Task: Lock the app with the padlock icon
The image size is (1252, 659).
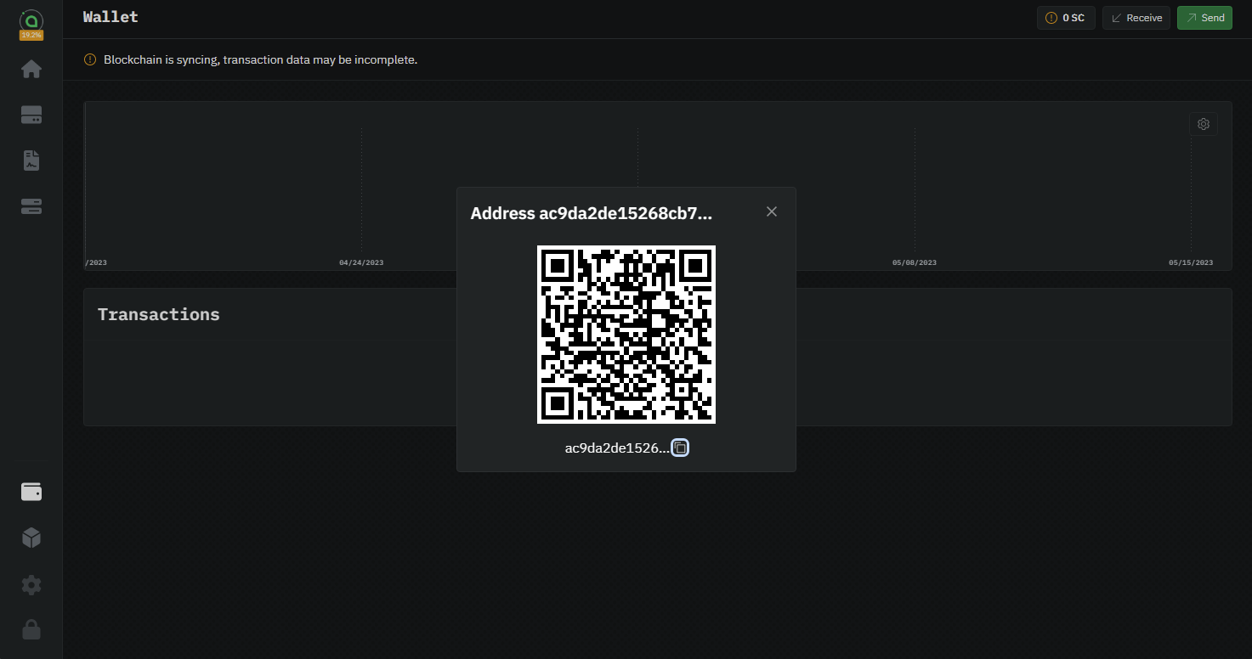Action: coord(31,629)
